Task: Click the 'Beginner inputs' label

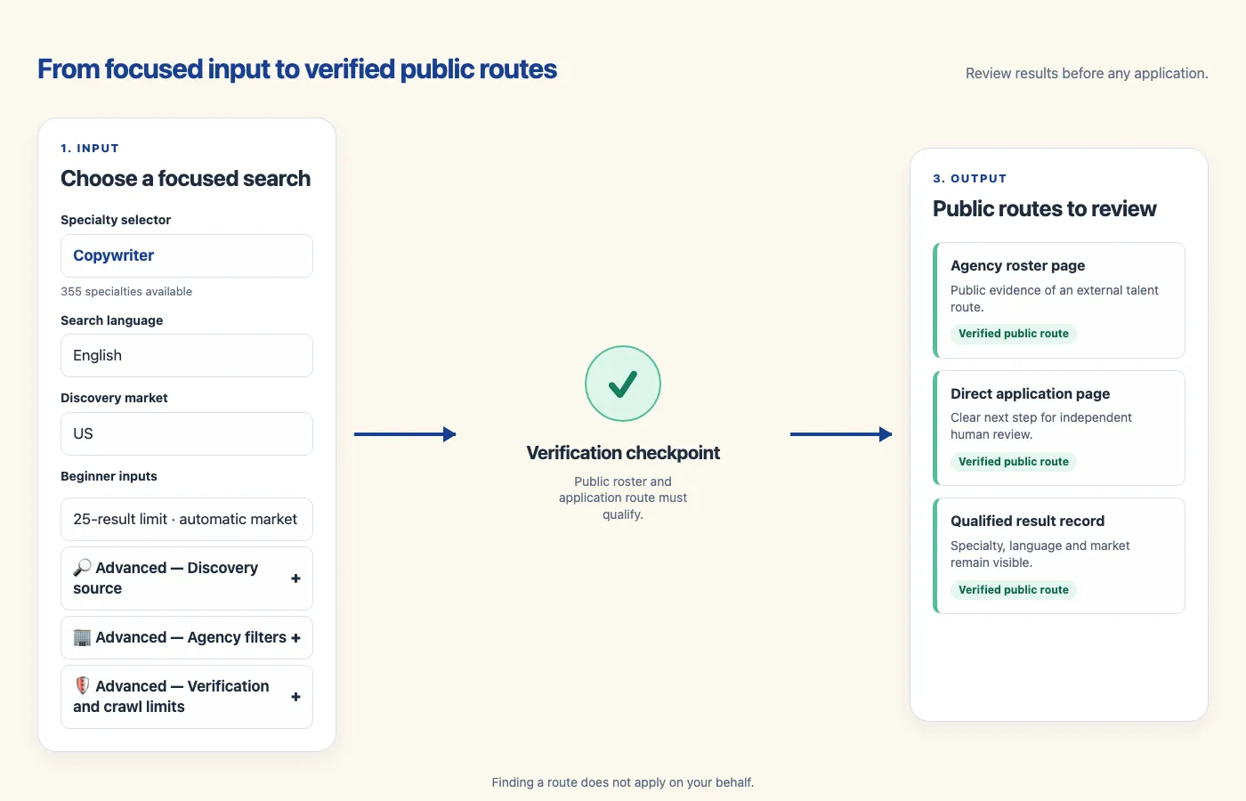Action: (x=109, y=476)
